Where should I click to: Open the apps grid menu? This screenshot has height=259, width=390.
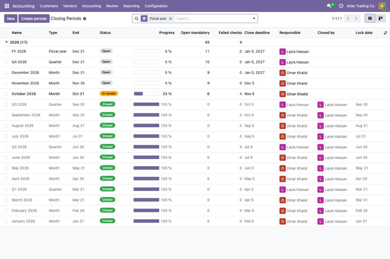7,6
